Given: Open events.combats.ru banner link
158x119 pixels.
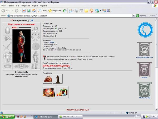Looking at the screenshot, I should point(145,50).
